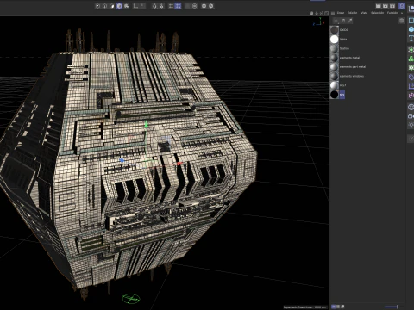Click the last round icon in top toolbar

coord(211,6)
